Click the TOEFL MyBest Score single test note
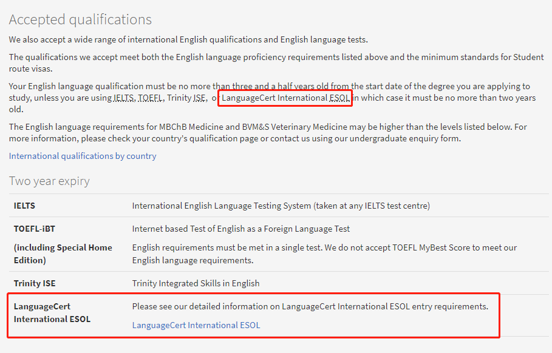552x353 pixels. [324, 254]
